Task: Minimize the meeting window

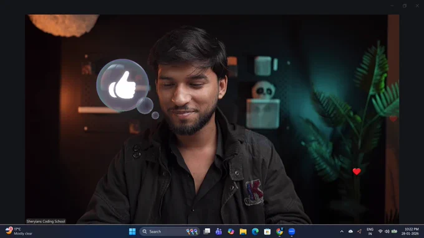Action: pyautogui.click(x=392, y=6)
